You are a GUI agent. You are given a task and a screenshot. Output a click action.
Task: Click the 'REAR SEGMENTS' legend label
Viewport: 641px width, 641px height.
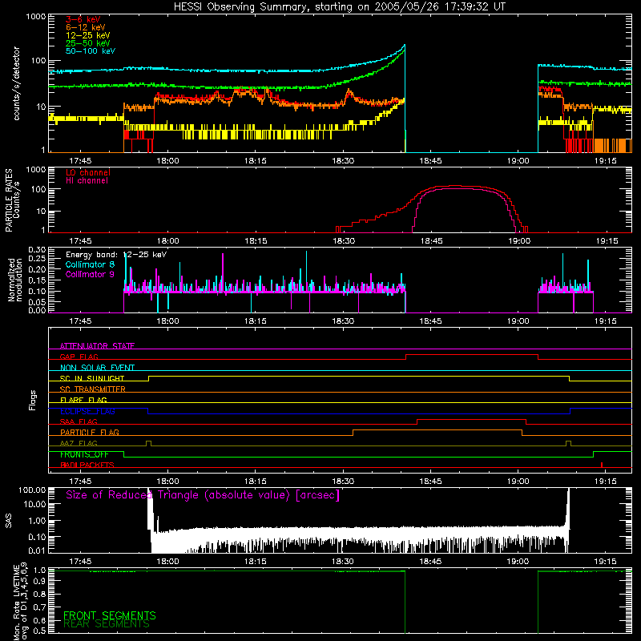pyautogui.click(x=107, y=624)
